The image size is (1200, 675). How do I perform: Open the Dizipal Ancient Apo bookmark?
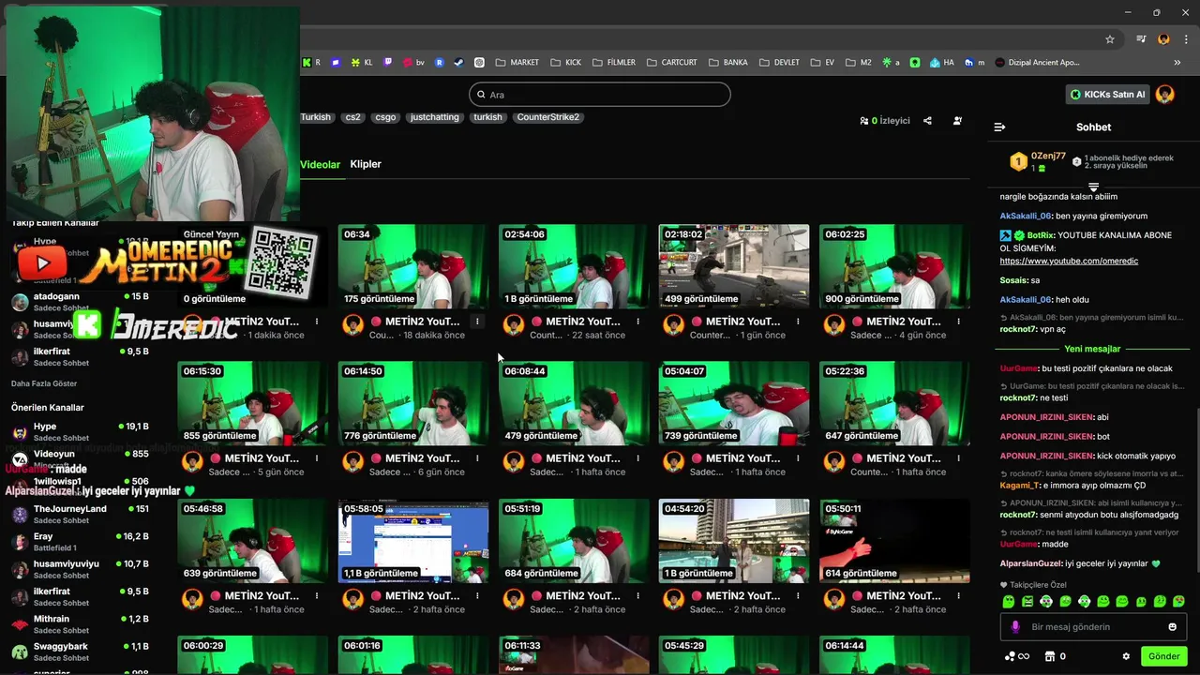1037,63
